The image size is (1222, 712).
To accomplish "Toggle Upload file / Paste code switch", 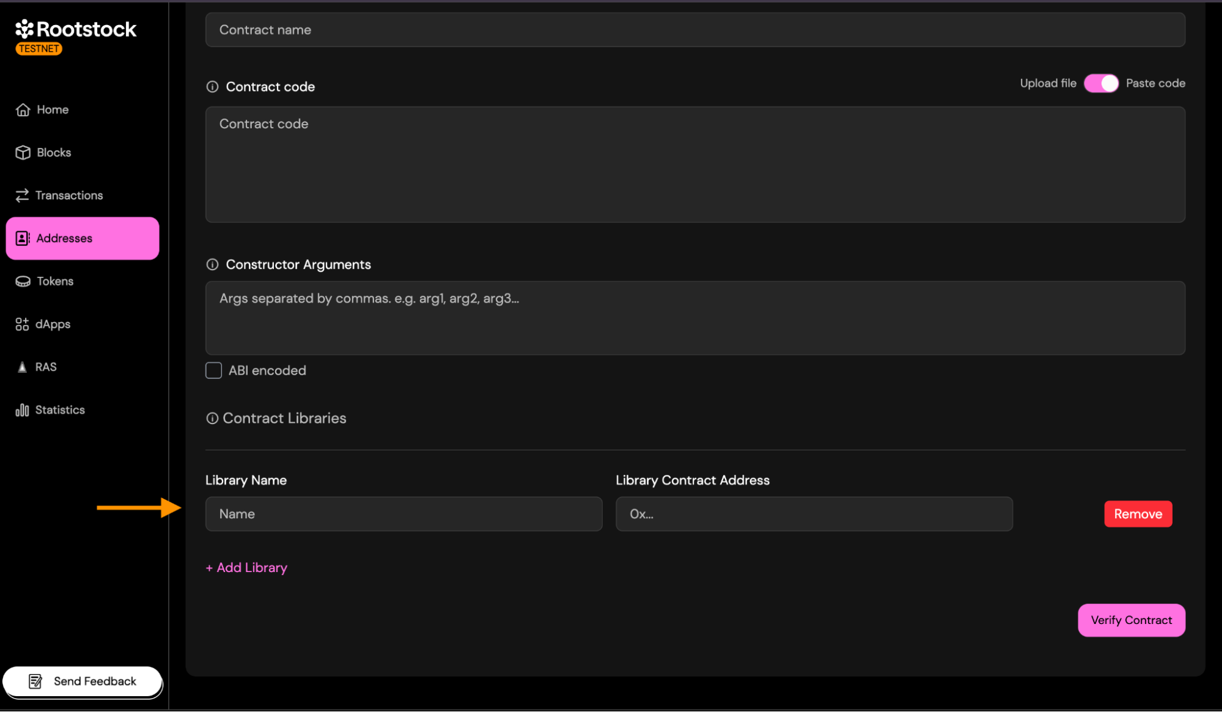I will coord(1100,84).
